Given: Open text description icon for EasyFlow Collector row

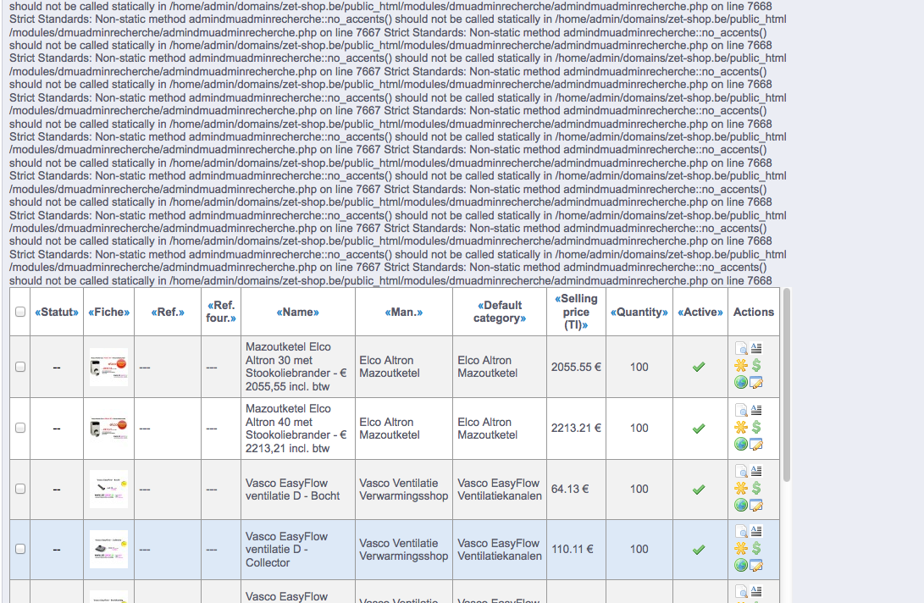Looking at the screenshot, I should pos(756,530).
